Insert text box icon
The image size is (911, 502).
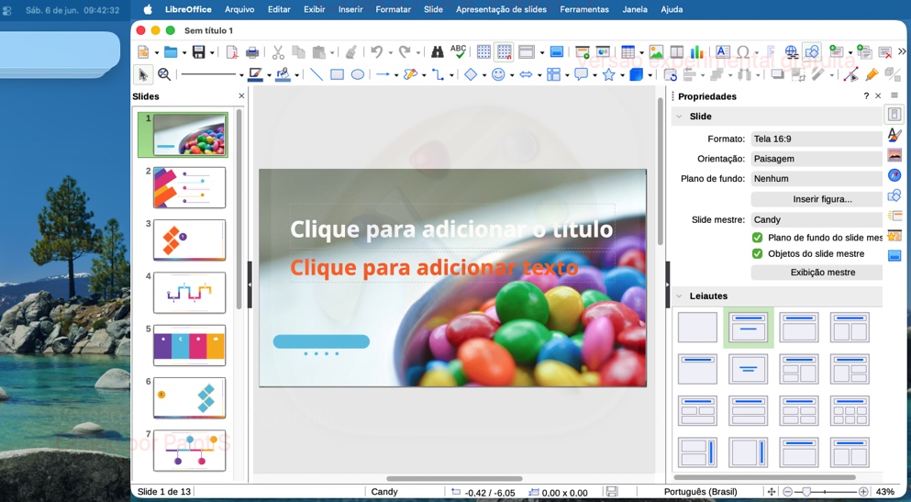click(x=722, y=52)
